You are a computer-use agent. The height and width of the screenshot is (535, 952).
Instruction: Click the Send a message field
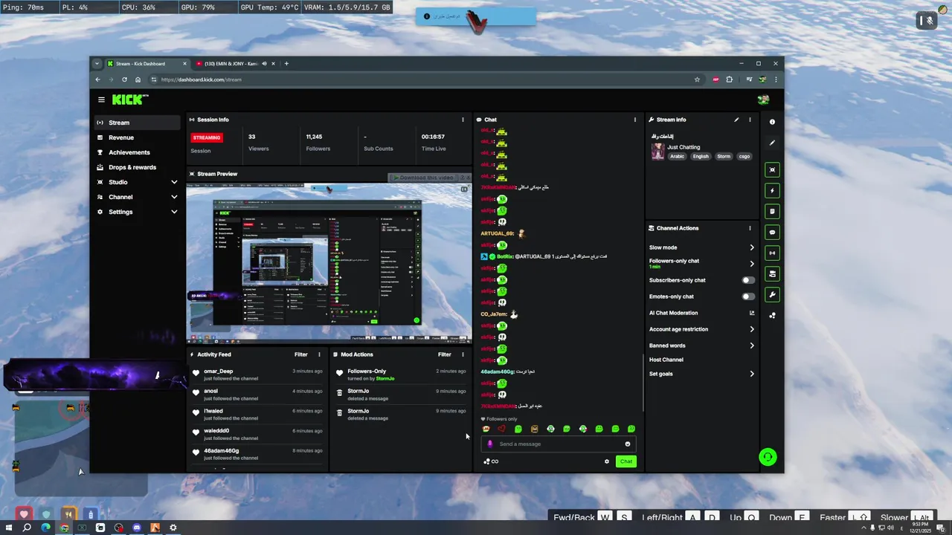(559, 444)
